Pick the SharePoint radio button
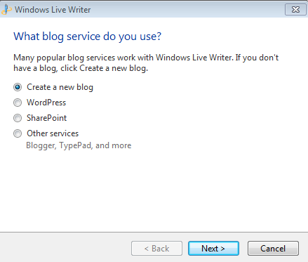 pos(18,118)
